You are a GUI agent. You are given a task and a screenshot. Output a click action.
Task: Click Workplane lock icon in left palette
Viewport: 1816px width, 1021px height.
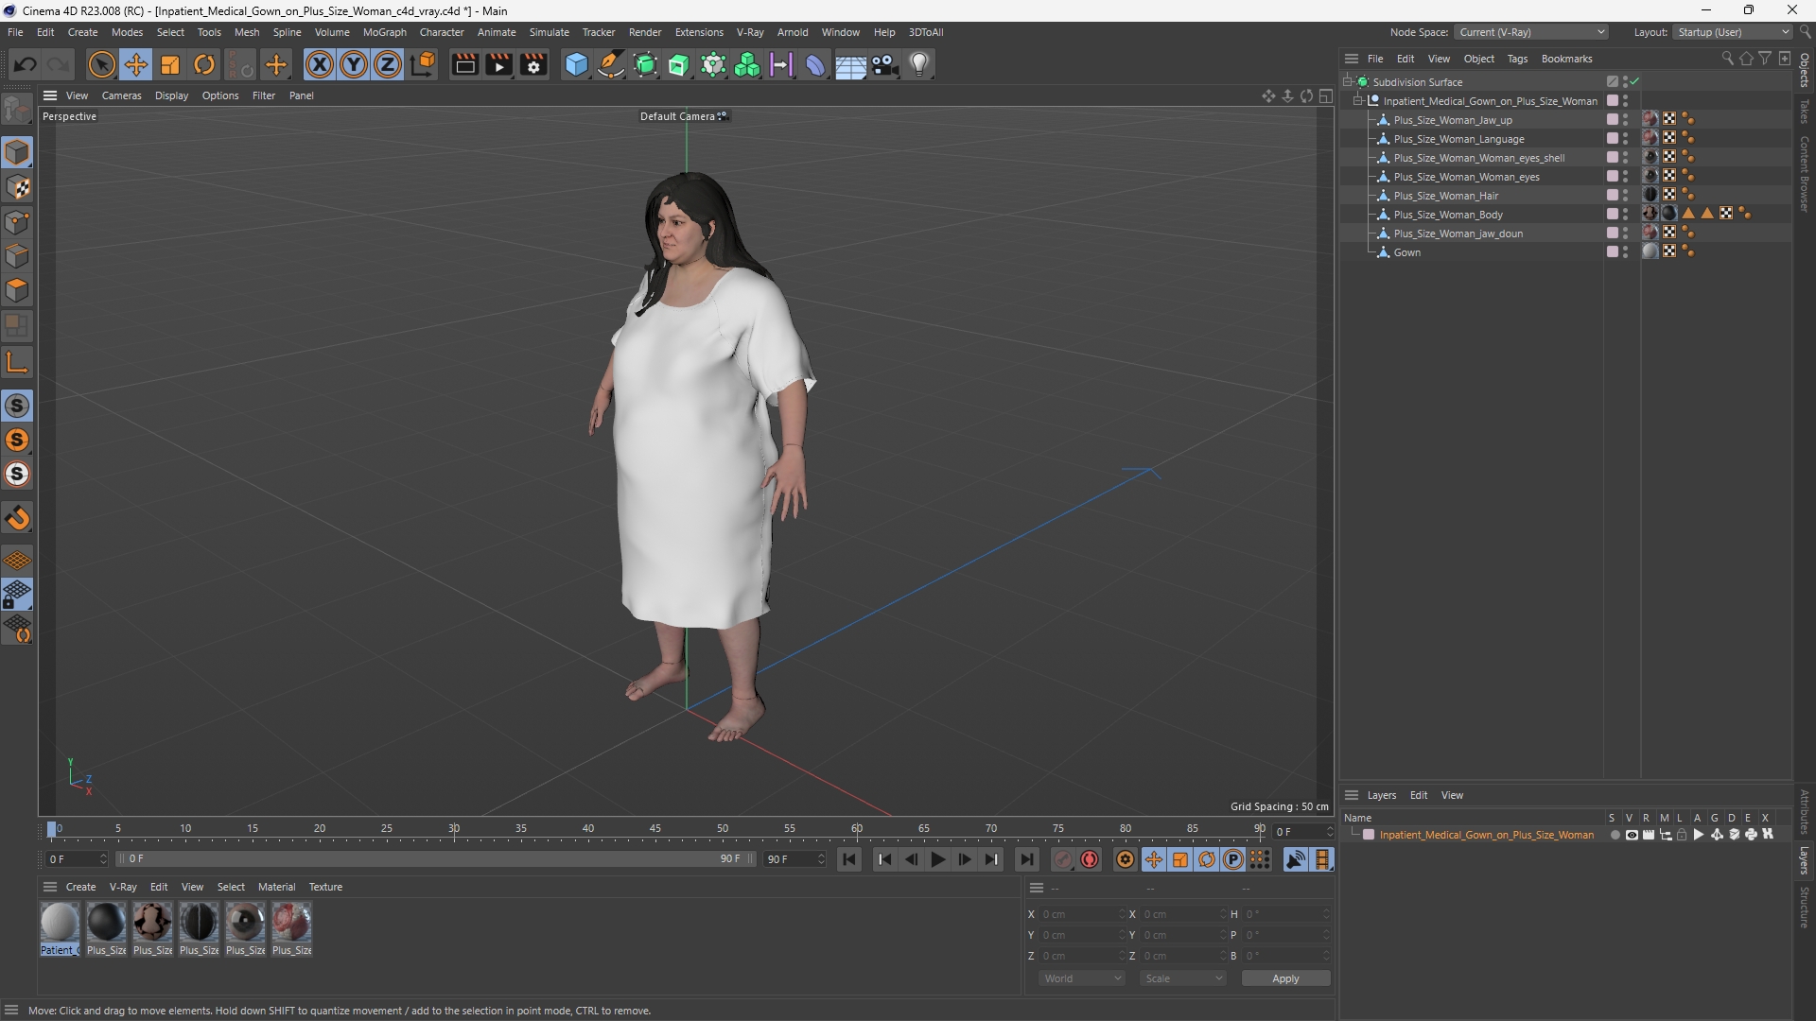(x=17, y=595)
